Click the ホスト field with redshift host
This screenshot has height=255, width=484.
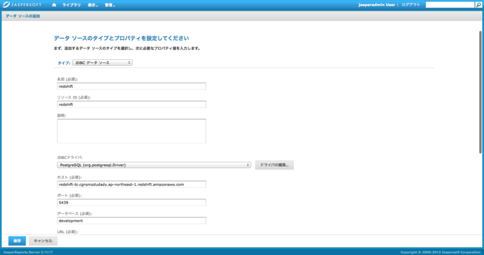tap(131, 184)
